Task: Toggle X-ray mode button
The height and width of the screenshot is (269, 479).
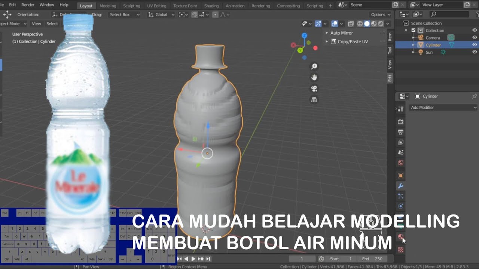Action: [351, 24]
